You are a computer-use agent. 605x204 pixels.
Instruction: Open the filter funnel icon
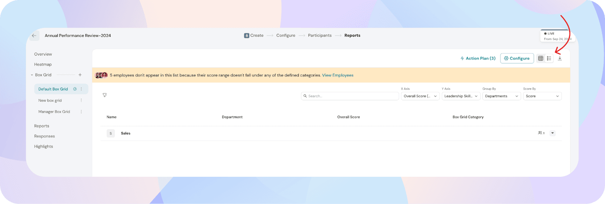pyautogui.click(x=105, y=95)
